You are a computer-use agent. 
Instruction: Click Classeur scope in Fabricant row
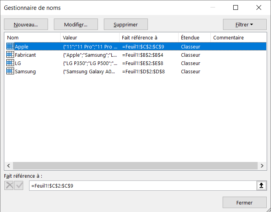190,55
